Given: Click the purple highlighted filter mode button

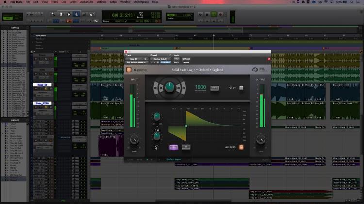Looking at the screenshot, I should [173, 147].
